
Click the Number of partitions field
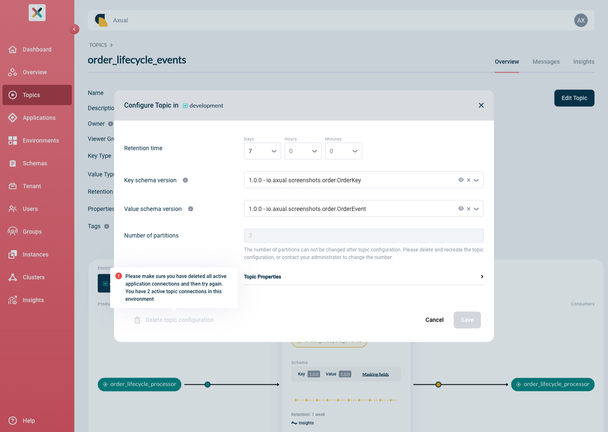364,235
